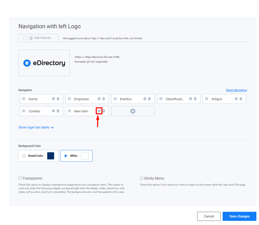Enable the Transparent checkbox

pyautogui.click(x=20, y=178)
